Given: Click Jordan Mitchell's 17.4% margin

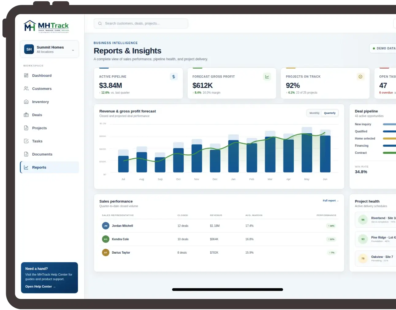Looking at the screenshot, I should coord(249,226).
